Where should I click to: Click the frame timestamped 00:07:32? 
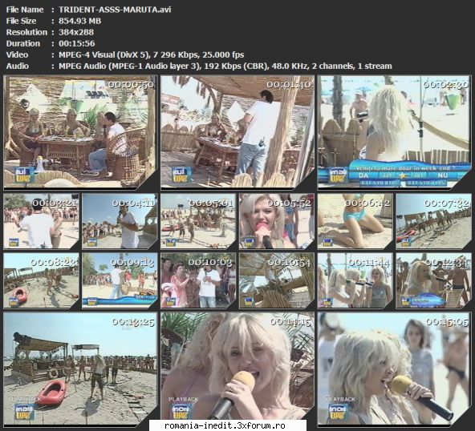[434, 221]
